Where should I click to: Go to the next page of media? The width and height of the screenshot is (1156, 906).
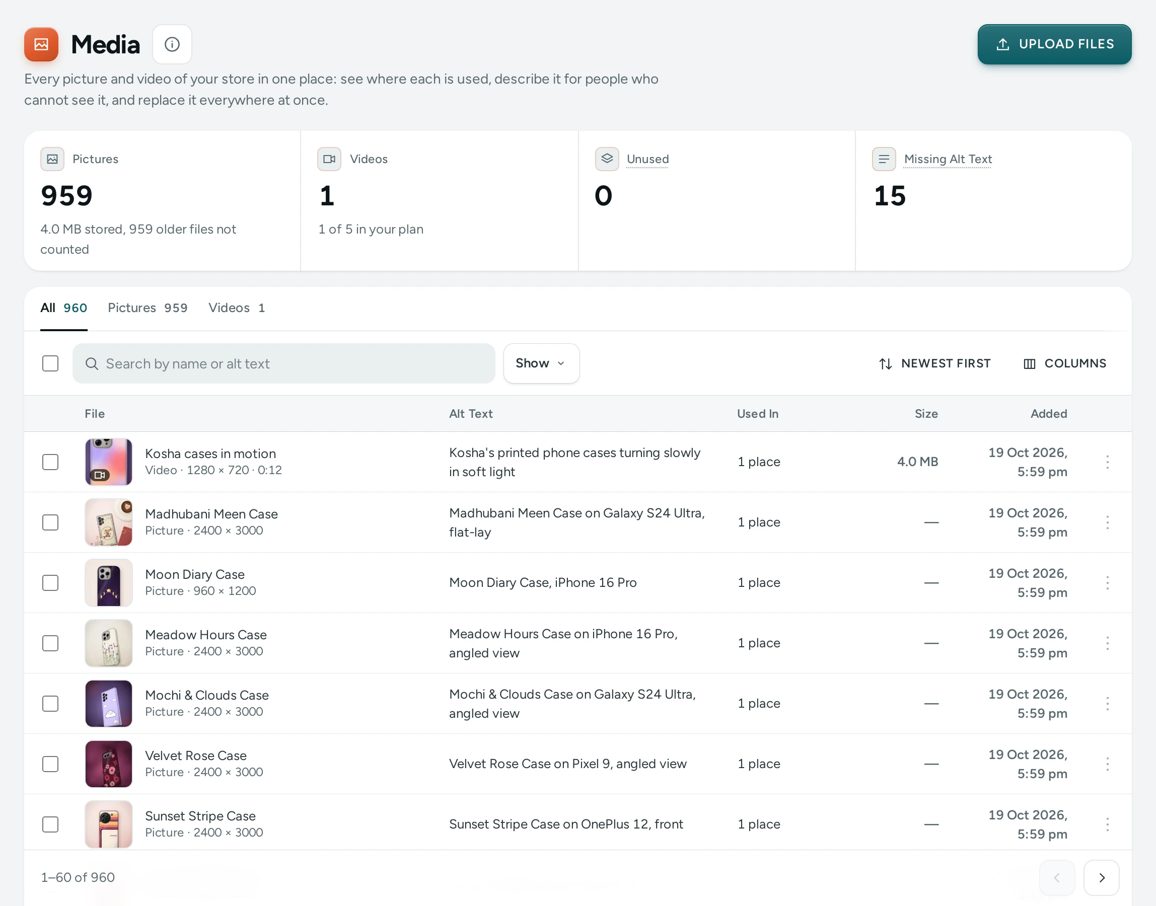pos(1101,878)
